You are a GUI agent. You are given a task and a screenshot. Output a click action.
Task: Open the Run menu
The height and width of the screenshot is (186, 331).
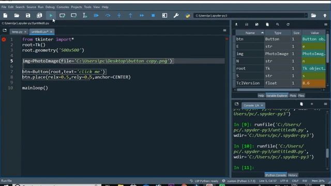(41, 7)
